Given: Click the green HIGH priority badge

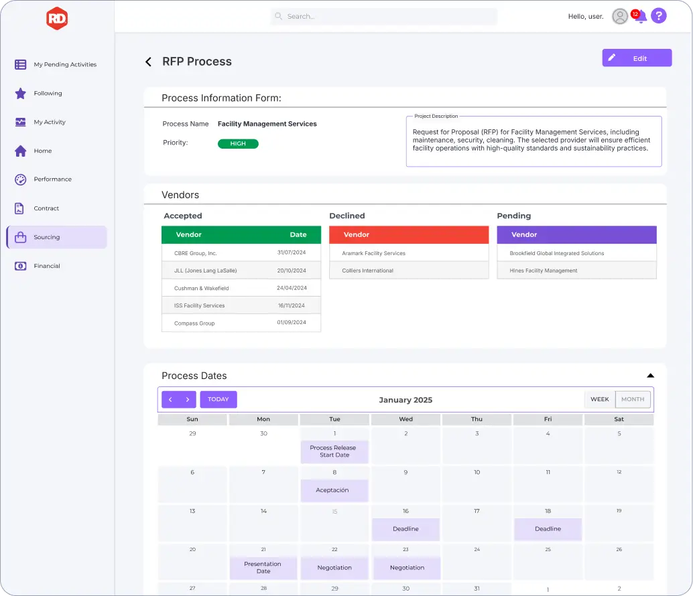Looking at the screenshot, I should pos(238,144).
